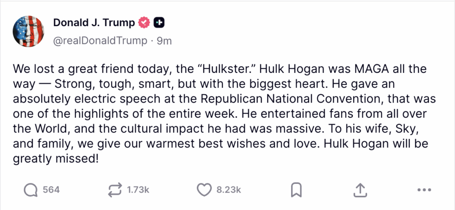Like the post with the heart icon

click(204, 190)
